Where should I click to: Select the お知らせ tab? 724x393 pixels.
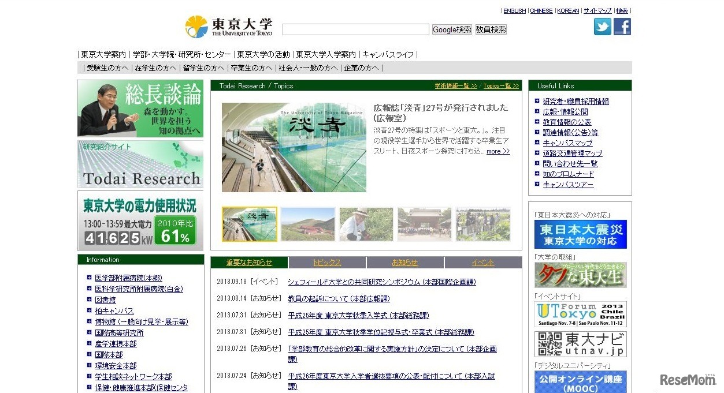coord(405,262)
